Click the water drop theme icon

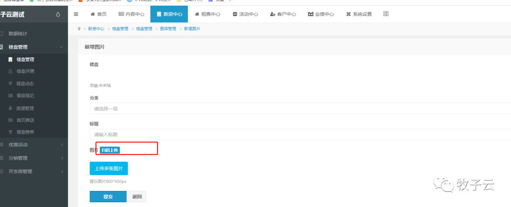(x=58, y=14)
